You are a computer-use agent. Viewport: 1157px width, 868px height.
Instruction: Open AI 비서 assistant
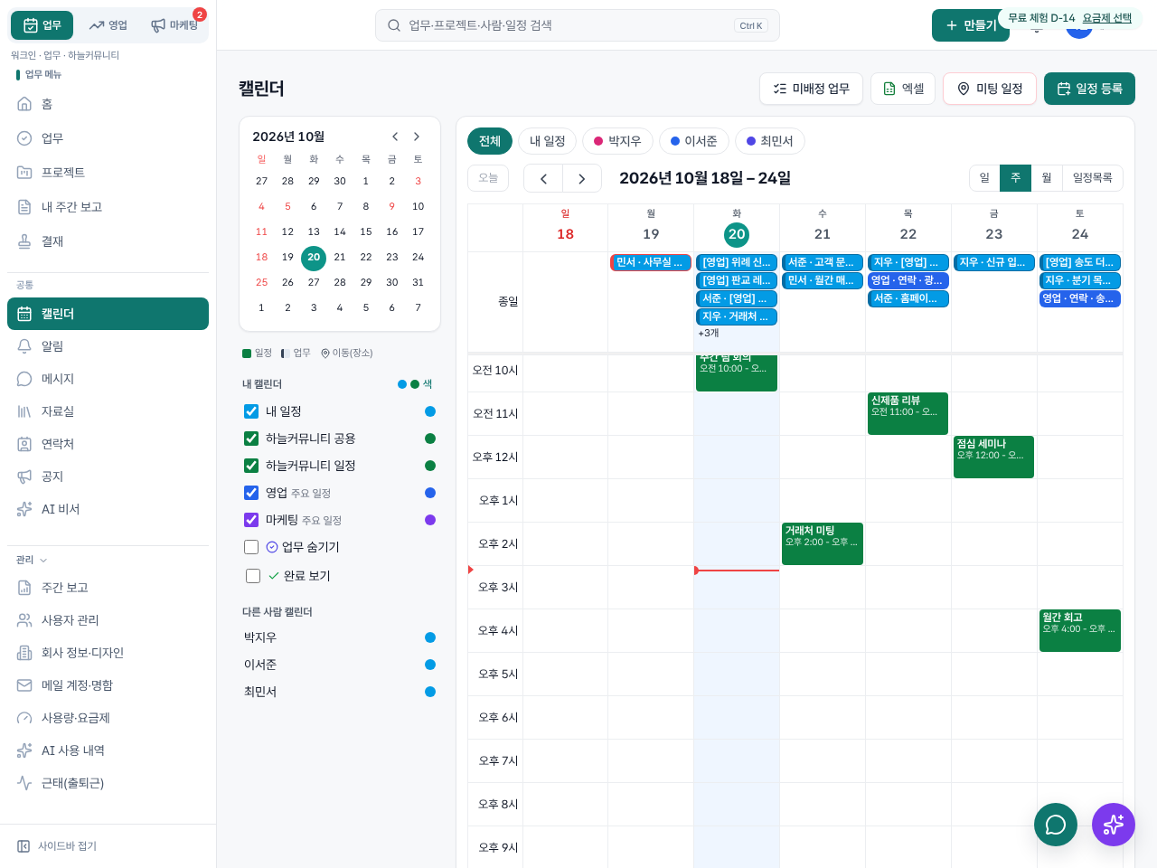[x=108, y=509]
